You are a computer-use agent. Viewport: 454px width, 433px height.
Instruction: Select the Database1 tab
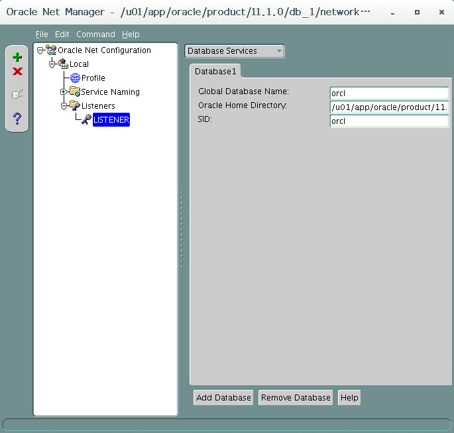point(215,71)
